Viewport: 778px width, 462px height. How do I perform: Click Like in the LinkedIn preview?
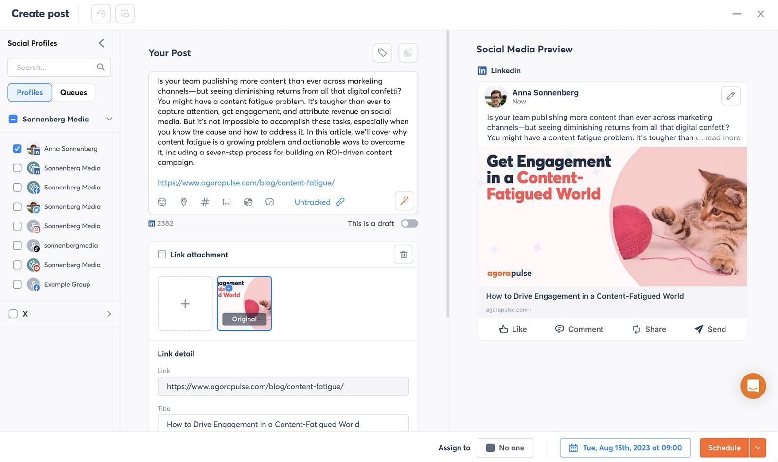click(x=513, y=329)
